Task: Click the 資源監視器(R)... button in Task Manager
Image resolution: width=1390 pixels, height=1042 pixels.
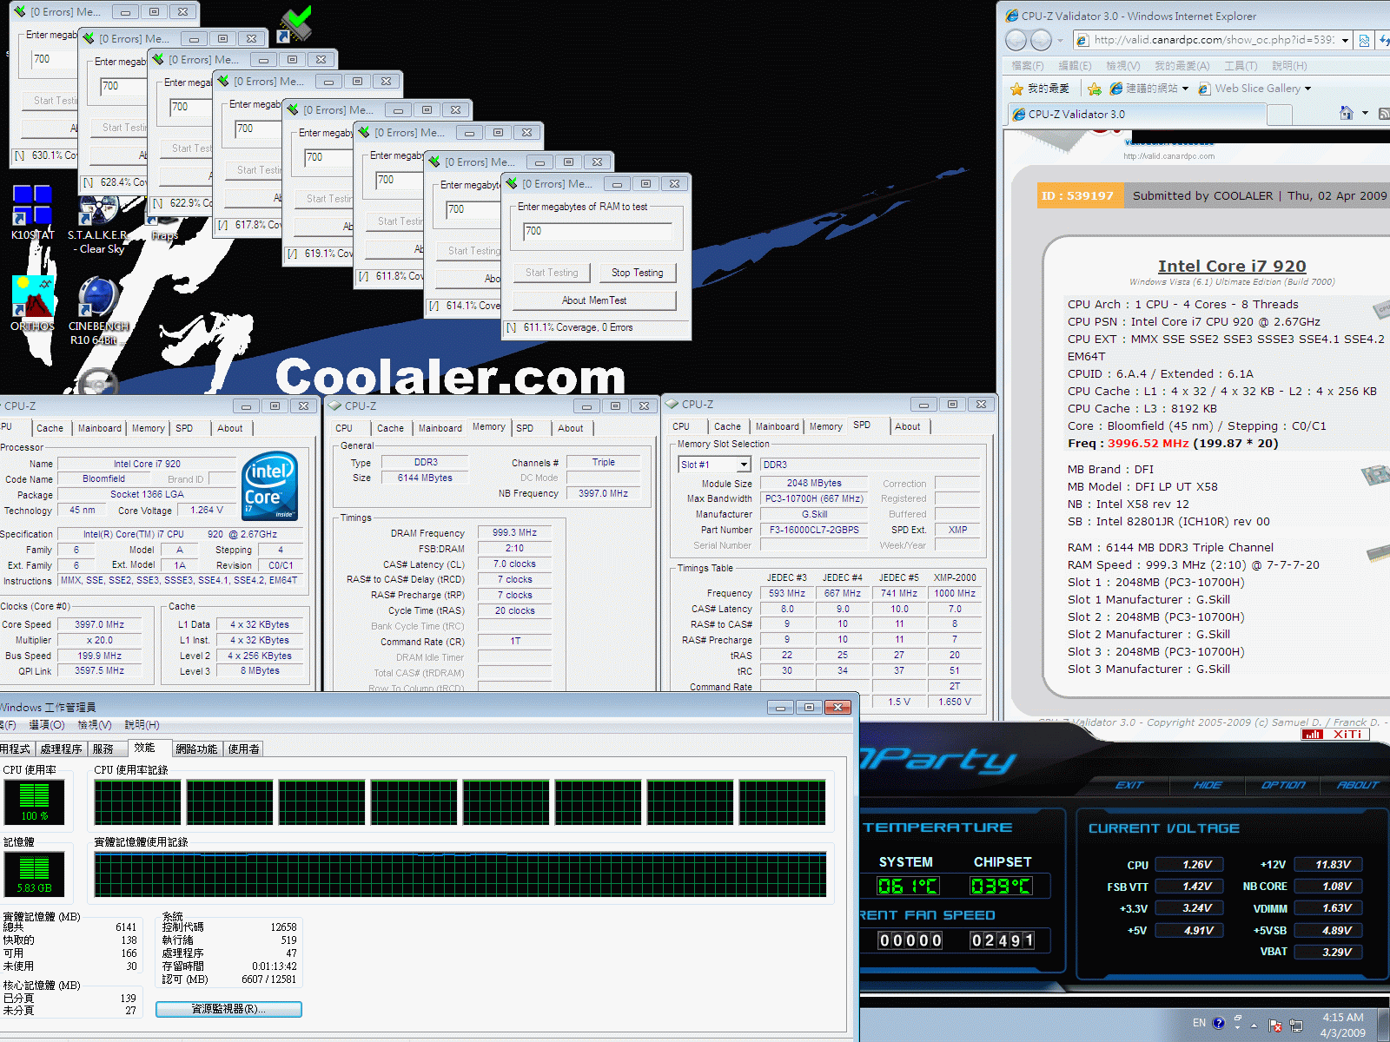Action: (x=228, y=1009)
